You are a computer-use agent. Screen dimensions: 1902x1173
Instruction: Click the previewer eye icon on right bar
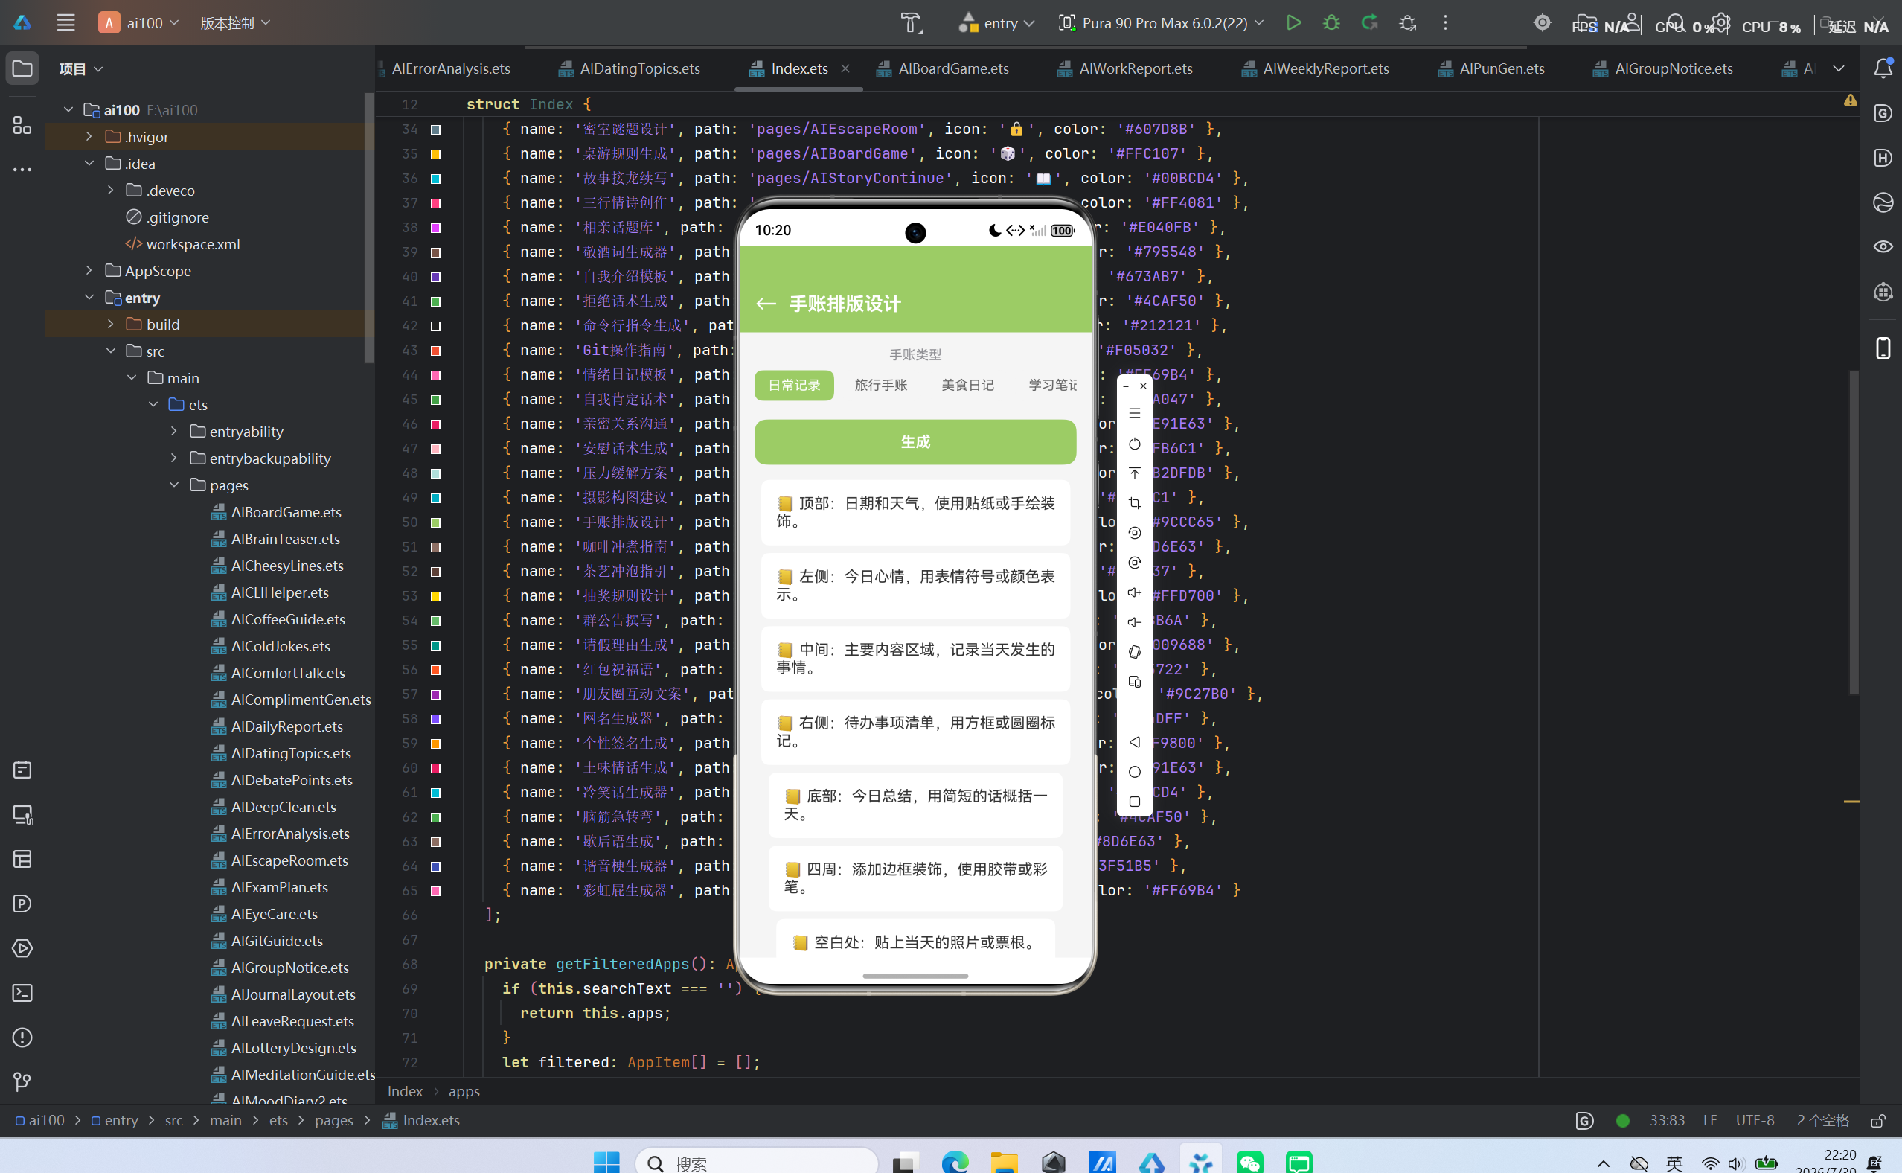pyautogui.click(x=1883, y=246)
